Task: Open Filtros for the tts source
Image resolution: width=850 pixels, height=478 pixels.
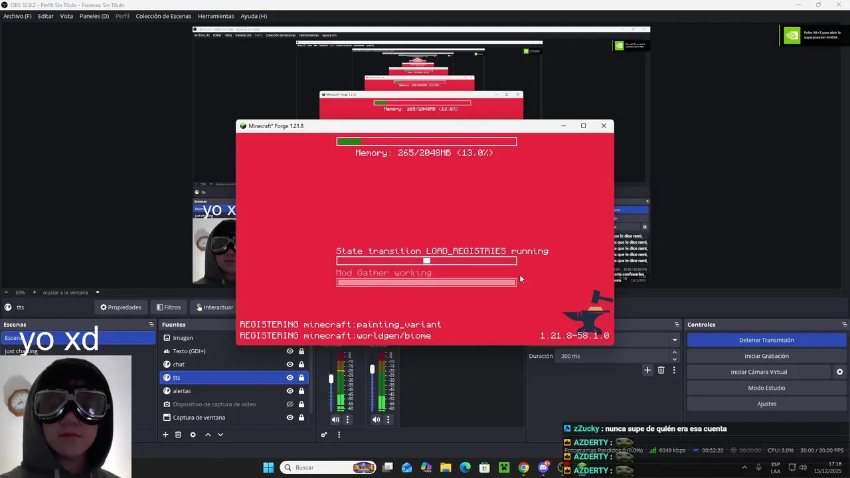Action: [x=169, y=307]
